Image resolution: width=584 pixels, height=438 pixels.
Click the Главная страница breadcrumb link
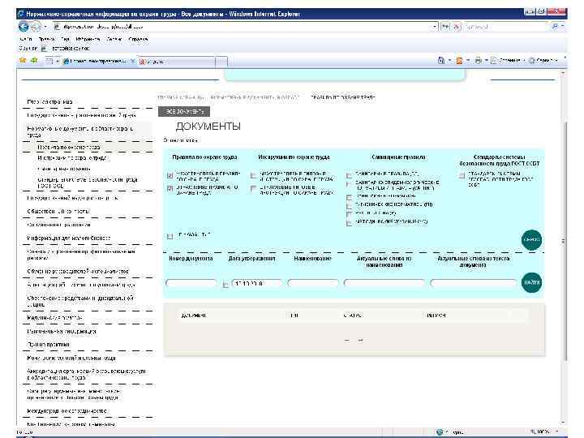tap(181, 97)
